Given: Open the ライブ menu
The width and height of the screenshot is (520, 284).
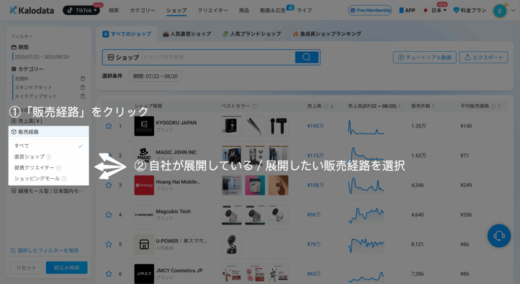Looking at the screenshot, I should (x=304, y=10).
